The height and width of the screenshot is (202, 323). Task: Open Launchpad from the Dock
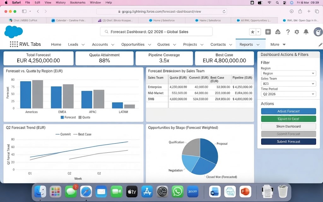tap(56, 192)
